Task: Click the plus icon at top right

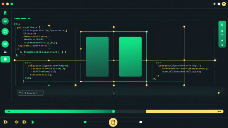Action: [x=214, y=4]
